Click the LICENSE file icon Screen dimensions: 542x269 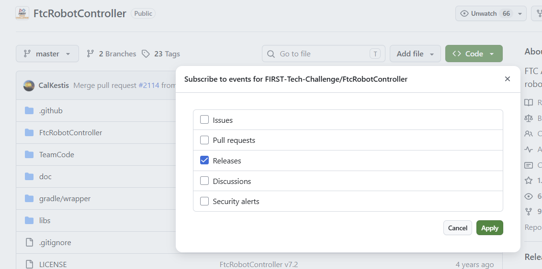coord(29,265)
